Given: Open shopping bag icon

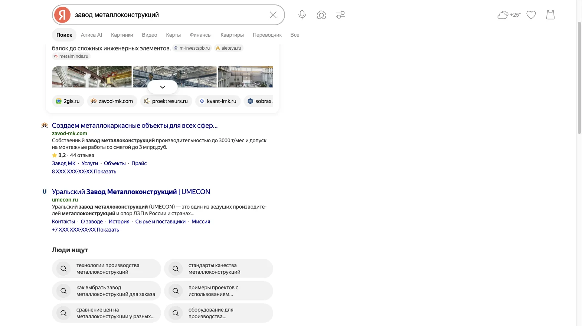Looking at the screenshot, I should click(x=550, y=15).
